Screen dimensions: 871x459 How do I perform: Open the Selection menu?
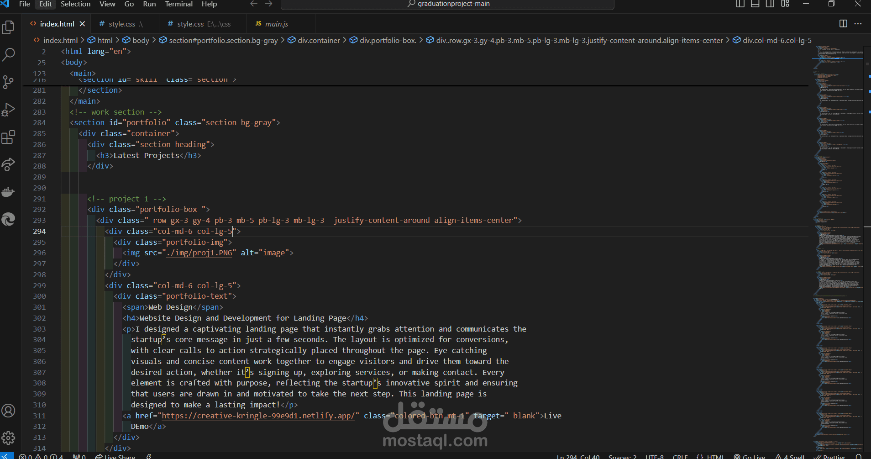pyautogui.click(x=76, y=4)
